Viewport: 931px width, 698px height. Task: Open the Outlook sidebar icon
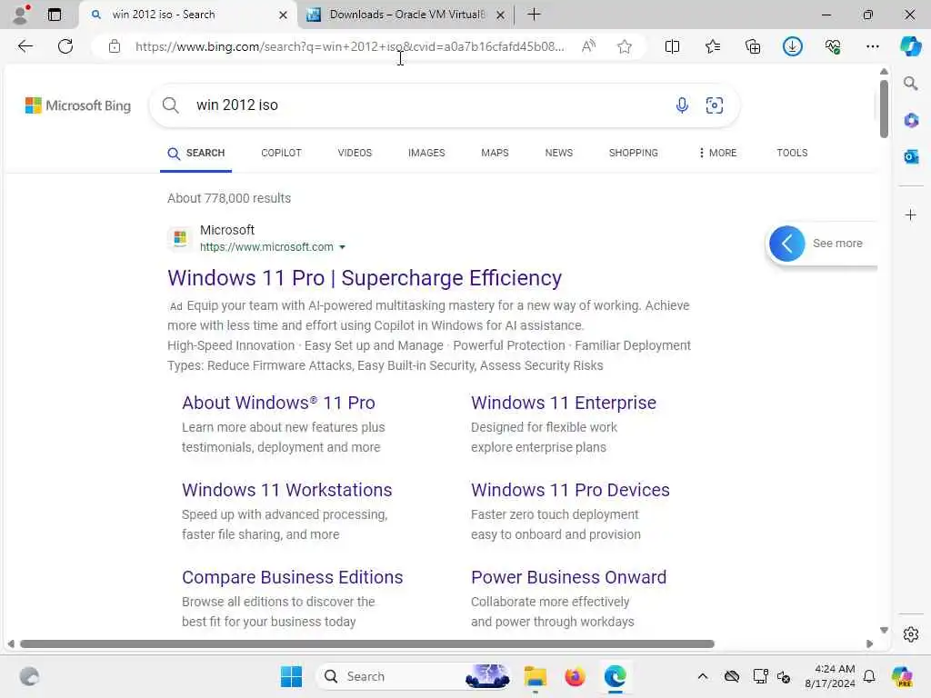[x=910, y=156]
